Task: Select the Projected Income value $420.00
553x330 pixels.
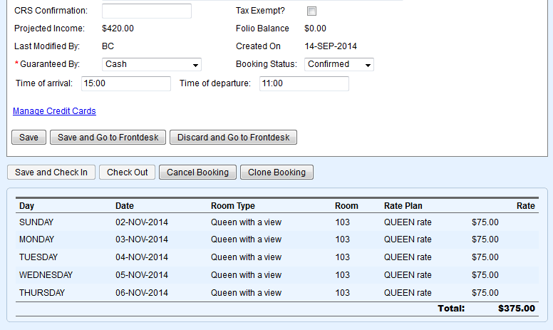Action: [x=118, y=29]
